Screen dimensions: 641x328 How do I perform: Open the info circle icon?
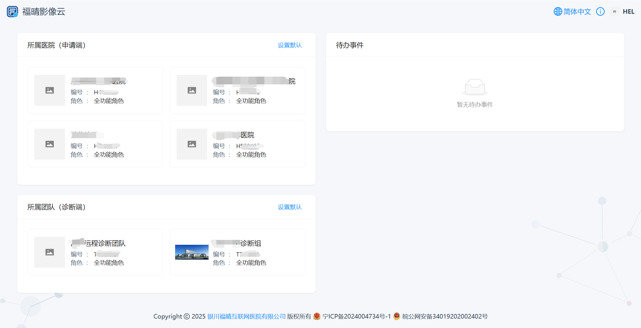(600, 12)
